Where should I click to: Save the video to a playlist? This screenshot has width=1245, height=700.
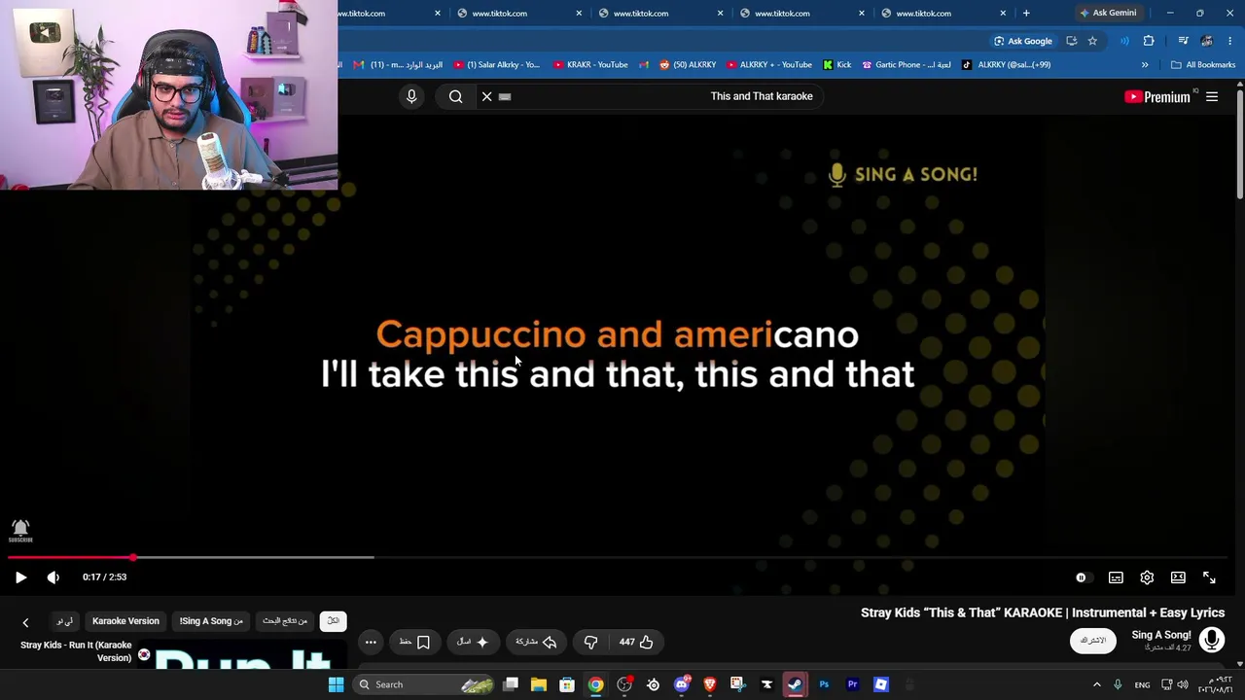(415, 642)
